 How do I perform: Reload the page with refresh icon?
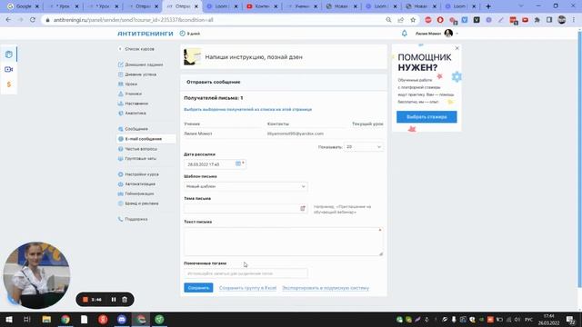tap(33, 20)
